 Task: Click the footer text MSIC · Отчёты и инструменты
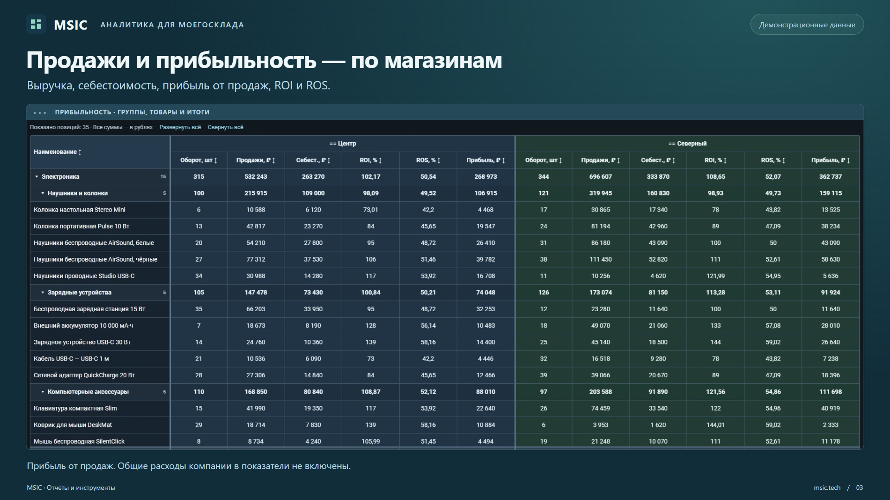point(71,487)
